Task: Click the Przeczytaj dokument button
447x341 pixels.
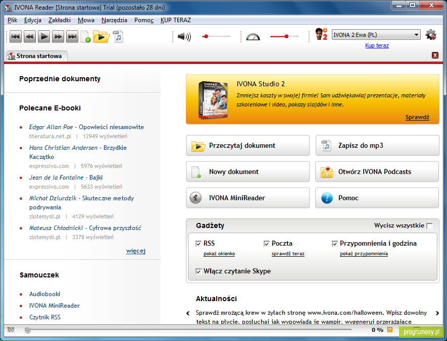Action: coord(247,145)
